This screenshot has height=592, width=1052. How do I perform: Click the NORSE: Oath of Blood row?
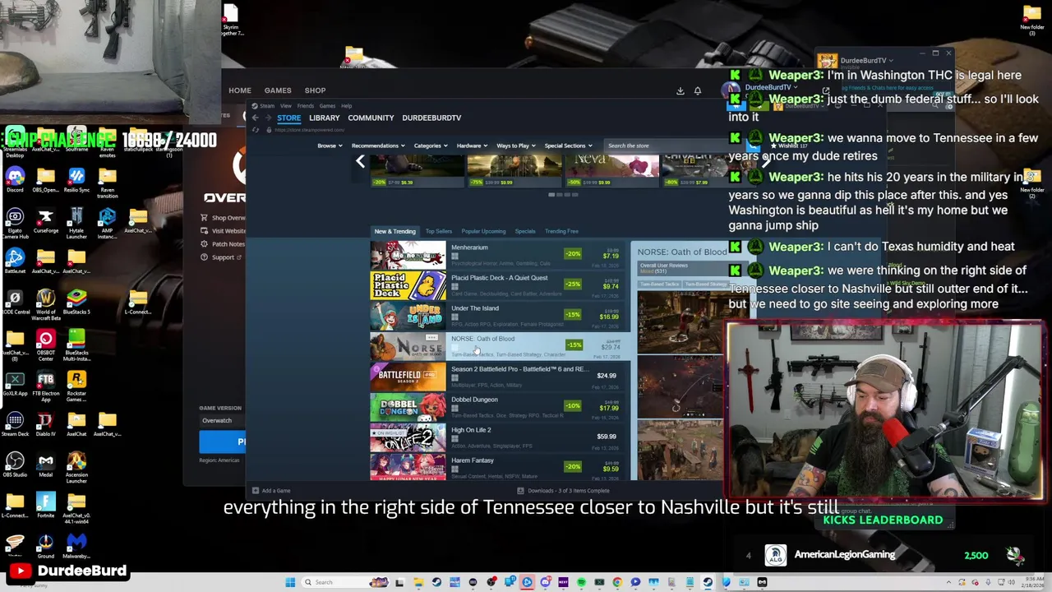500,346
